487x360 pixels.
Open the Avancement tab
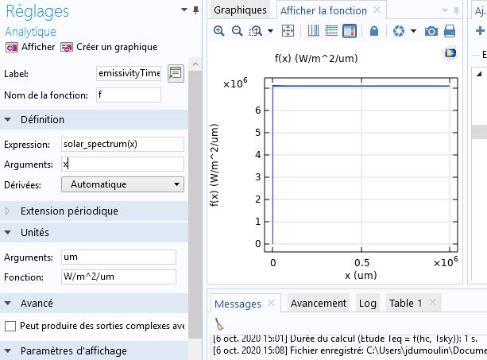[318, 303]
